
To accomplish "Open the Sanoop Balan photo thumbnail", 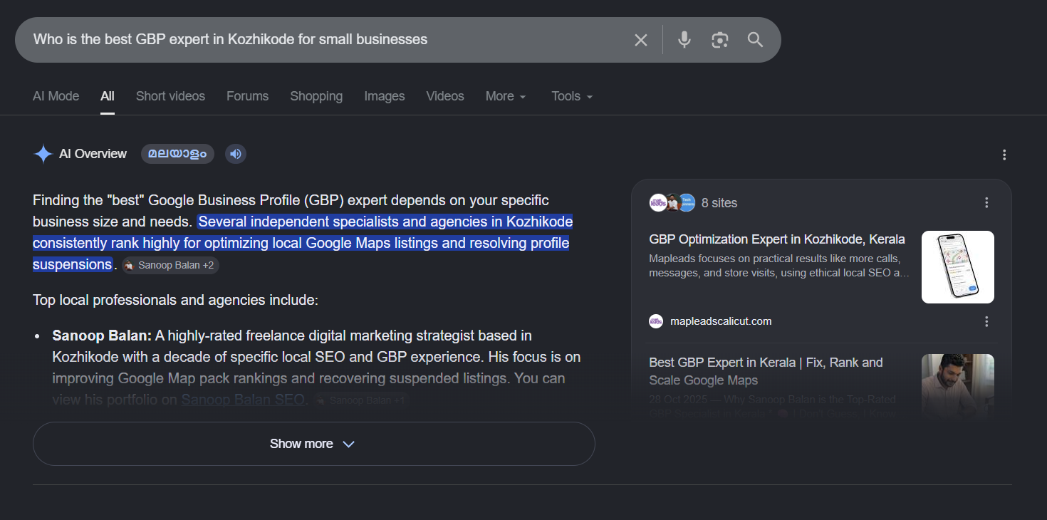I will [x=958, y=385].
